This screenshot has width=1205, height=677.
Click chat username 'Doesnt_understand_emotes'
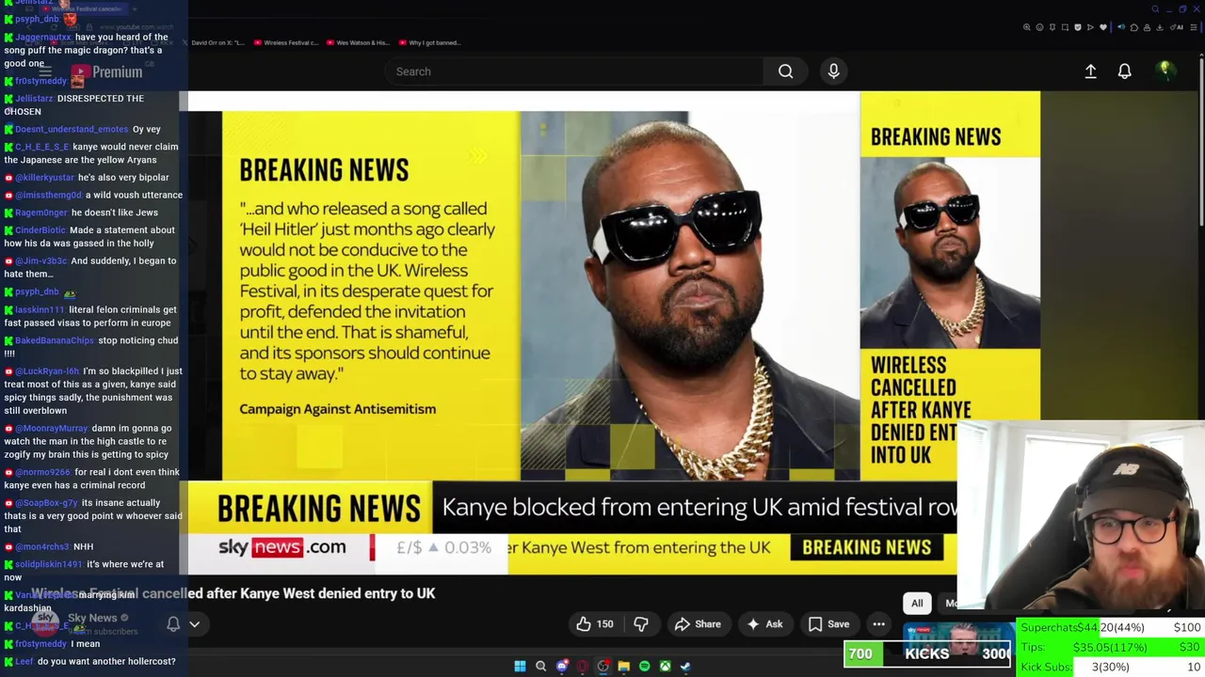click(72, 129)
